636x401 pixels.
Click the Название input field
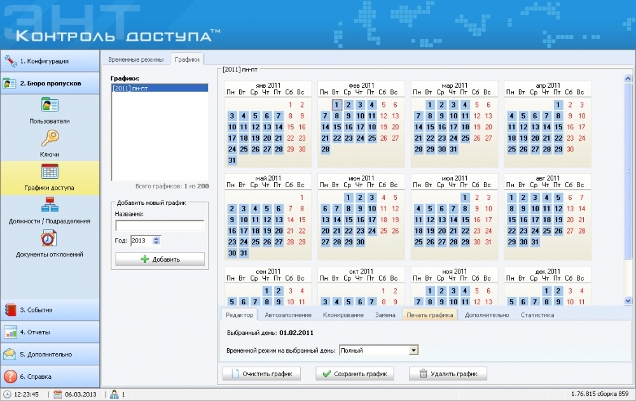point(160,226)
